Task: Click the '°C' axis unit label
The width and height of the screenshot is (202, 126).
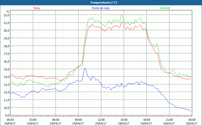Action: (x=8, y=12)
